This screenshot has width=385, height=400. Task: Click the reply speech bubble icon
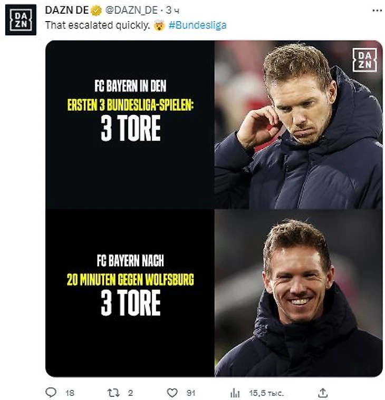pos(51,393)
